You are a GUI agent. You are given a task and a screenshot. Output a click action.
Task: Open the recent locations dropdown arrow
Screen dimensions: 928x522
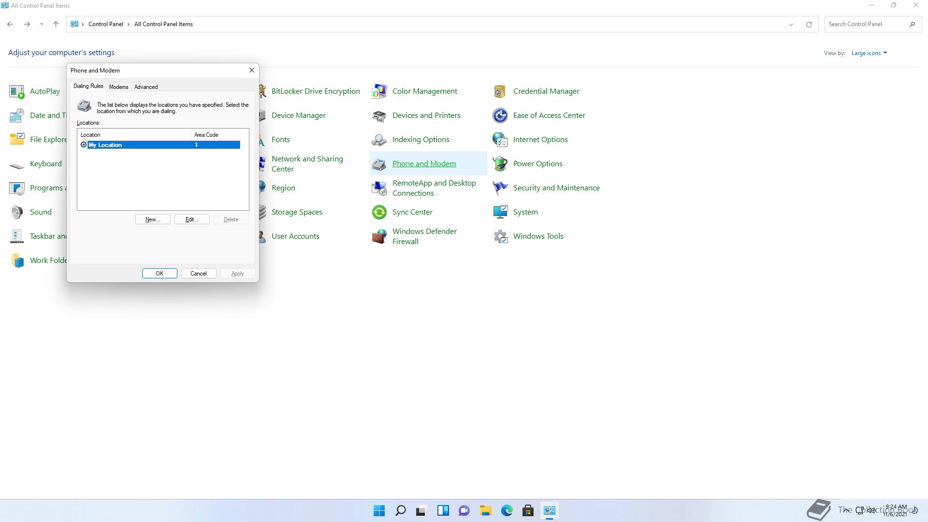click(x=42, y=24)
